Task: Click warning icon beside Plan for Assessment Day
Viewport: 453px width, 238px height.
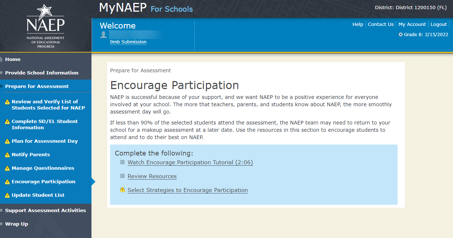Action: (x=7, y=141)
